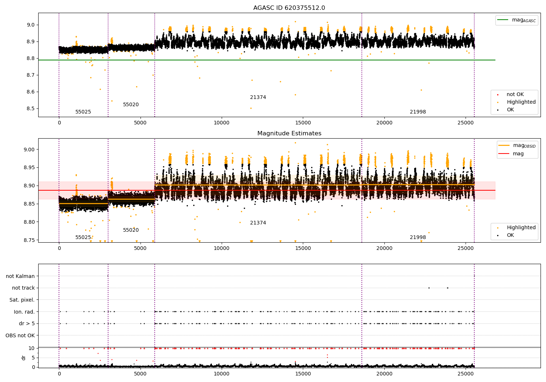The width and height of the screenshot is (546, 382).
Task: Select 'Highlighted' in the top plot legend
Action: click(521, 102)
